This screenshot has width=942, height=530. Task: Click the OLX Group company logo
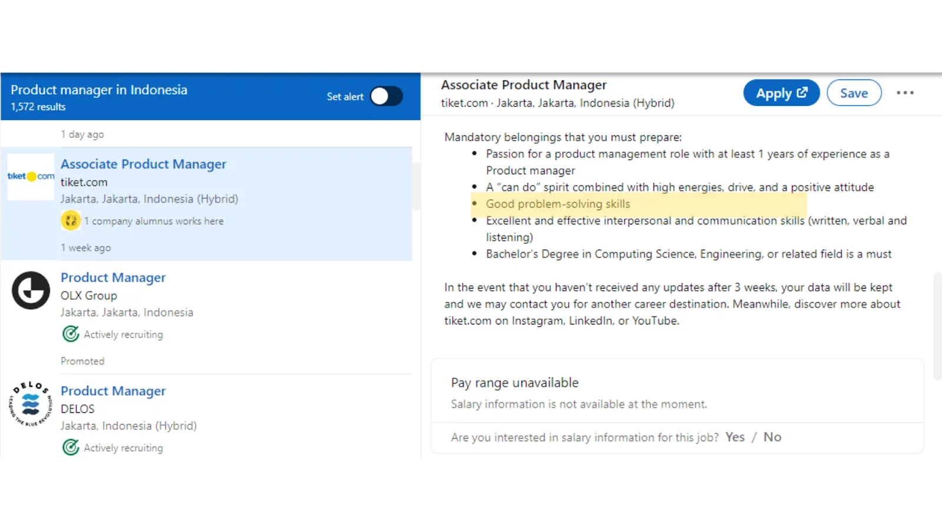point(31,290)
